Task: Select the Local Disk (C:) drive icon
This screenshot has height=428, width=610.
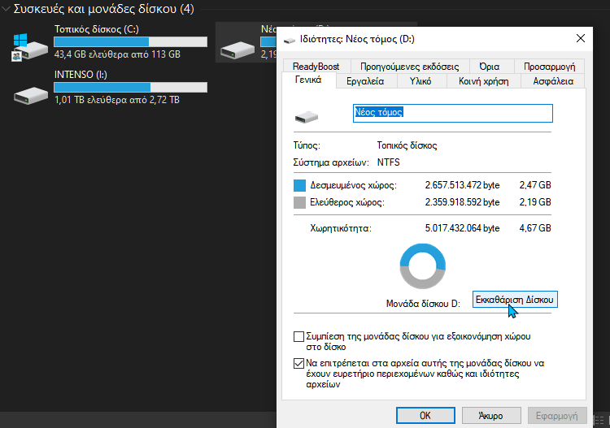Action: (30, 47)
